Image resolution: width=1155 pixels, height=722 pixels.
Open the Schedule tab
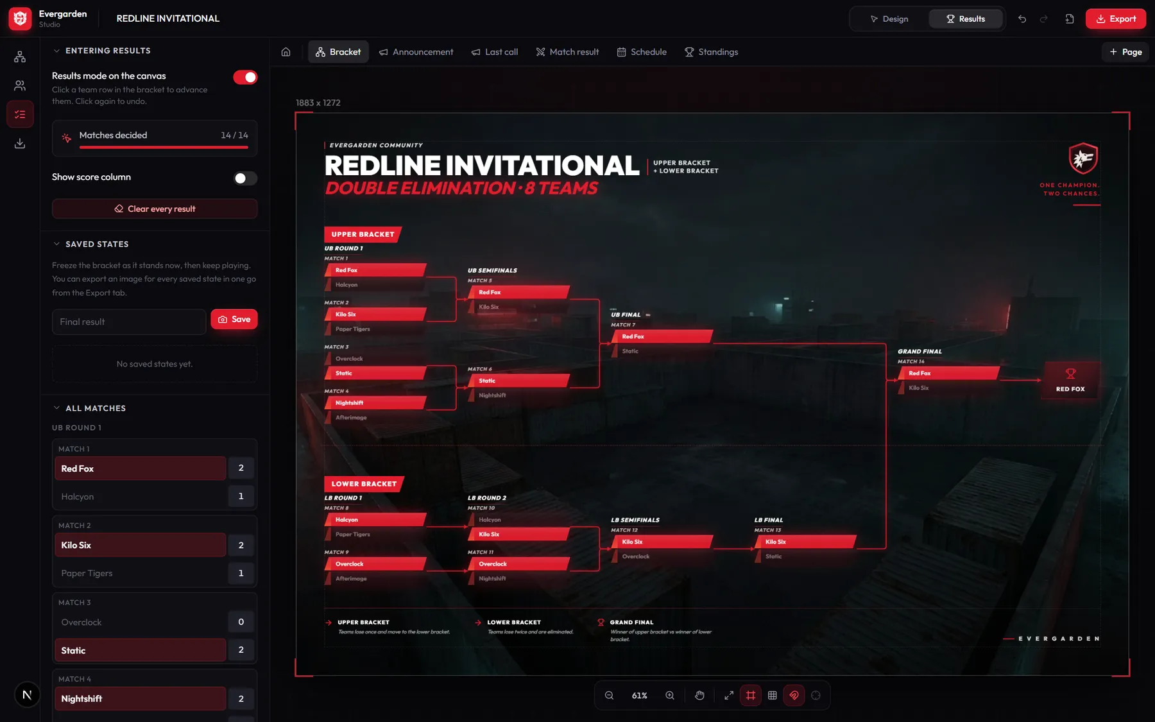coord(642,52)
